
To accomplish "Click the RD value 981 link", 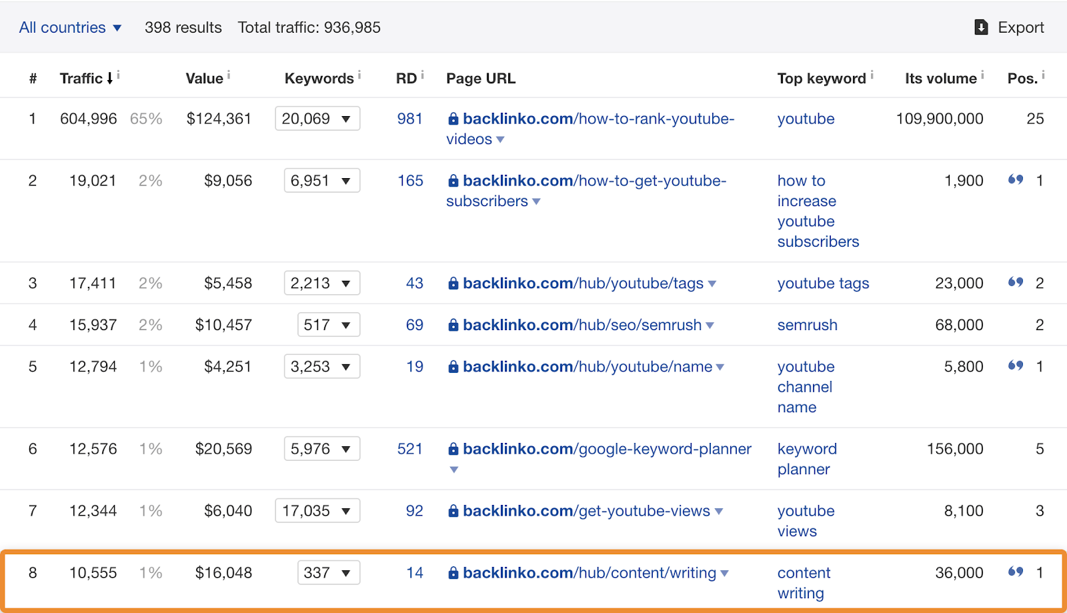I will pyautogui.click(x=410, y=119).
